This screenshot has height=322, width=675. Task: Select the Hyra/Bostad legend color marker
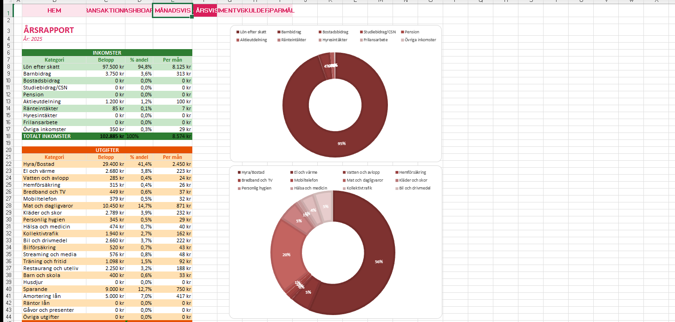pos(238,172)
